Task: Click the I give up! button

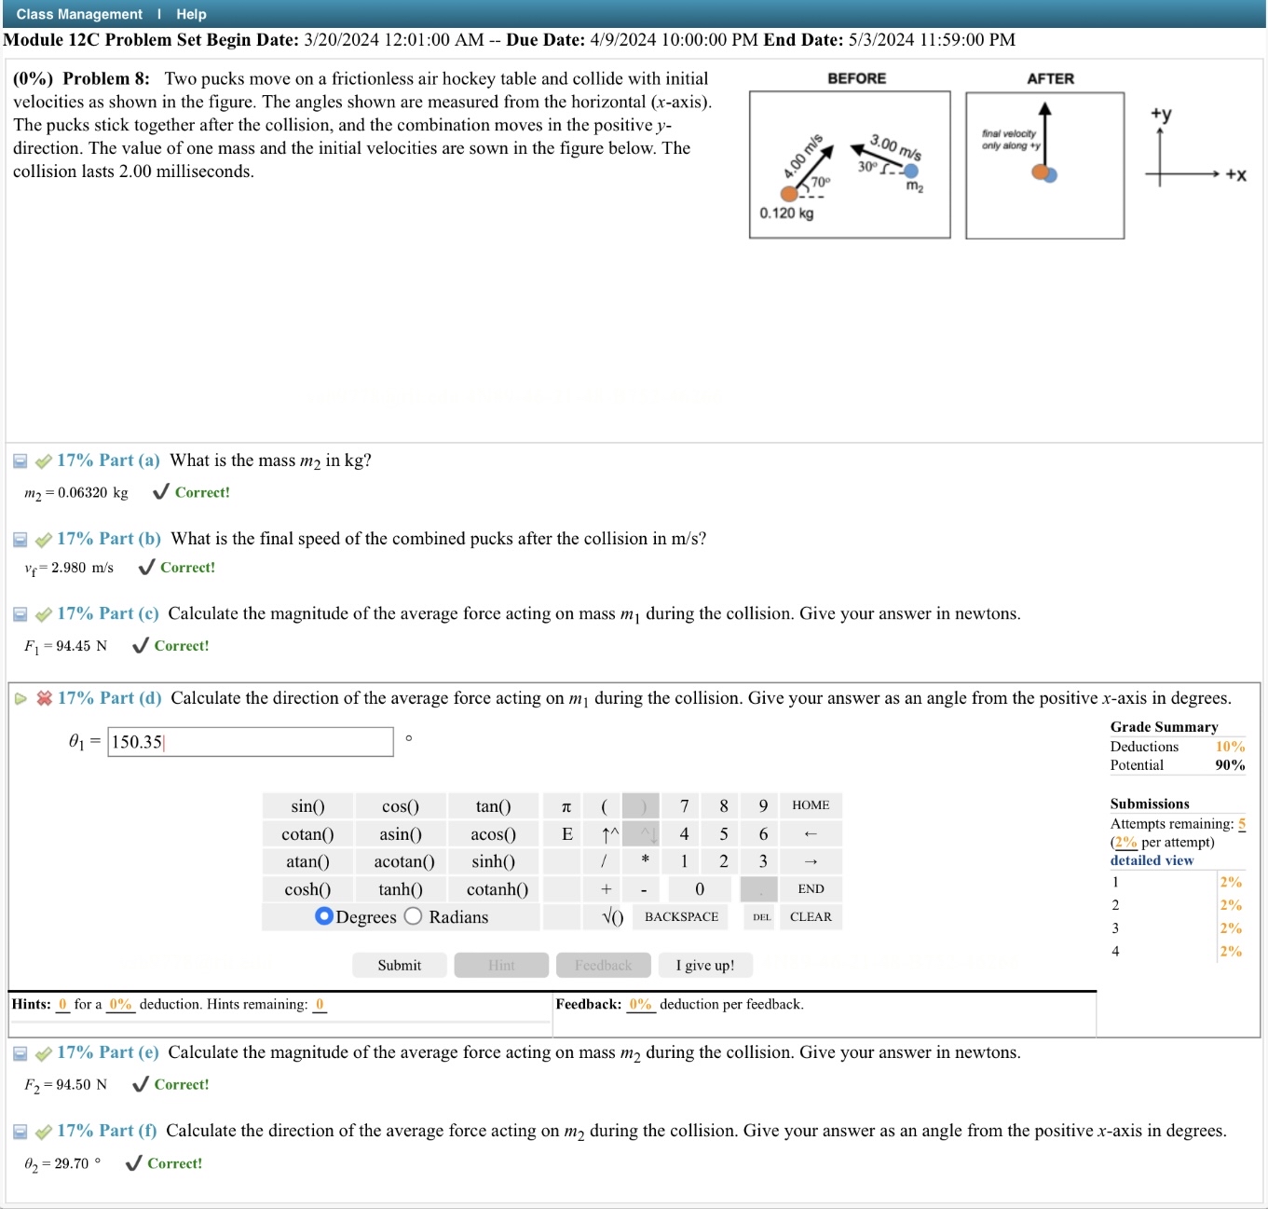Action: pos(705,965)
